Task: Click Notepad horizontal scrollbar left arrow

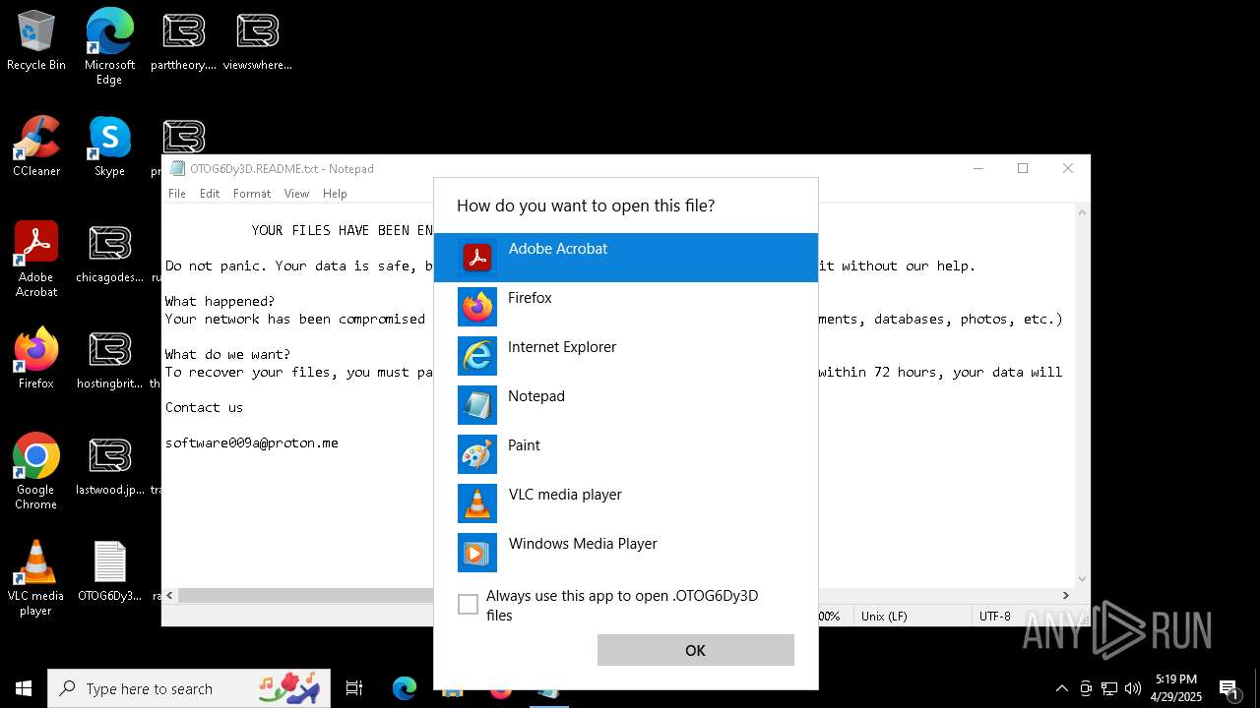Action: 170,595
